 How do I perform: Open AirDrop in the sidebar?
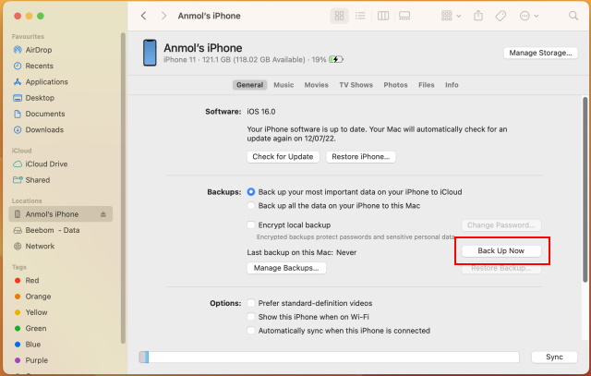click(40, 52)
